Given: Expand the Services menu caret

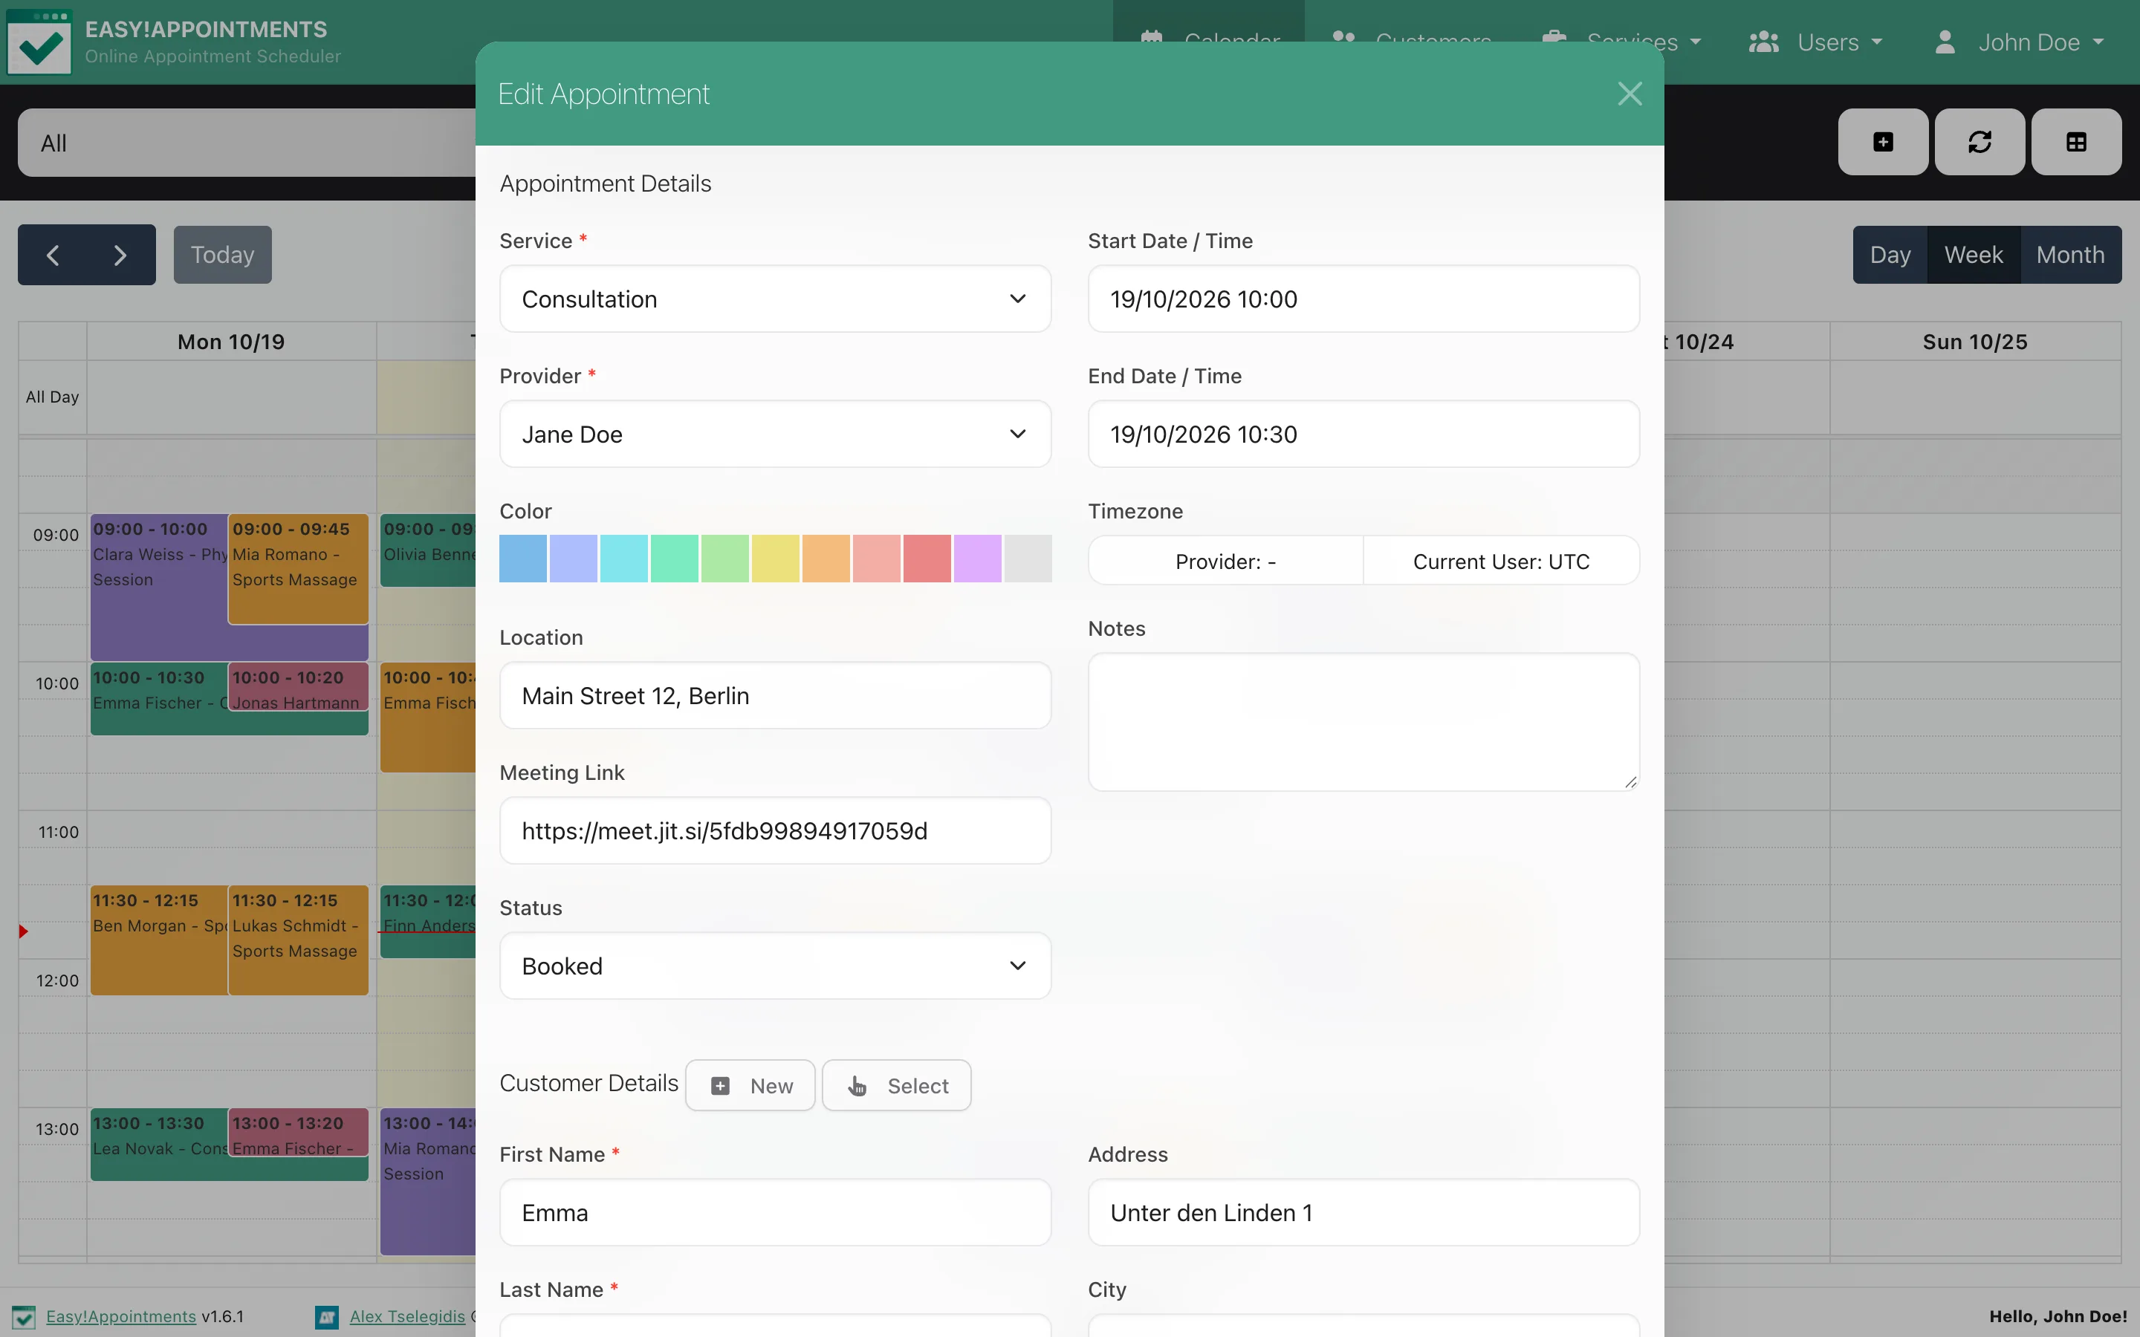Looking at the screenshot, I should [x=1695, y=42].
